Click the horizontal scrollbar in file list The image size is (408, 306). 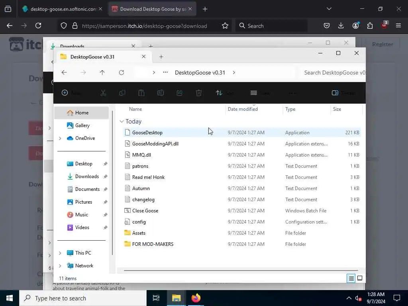click(241, 271)
